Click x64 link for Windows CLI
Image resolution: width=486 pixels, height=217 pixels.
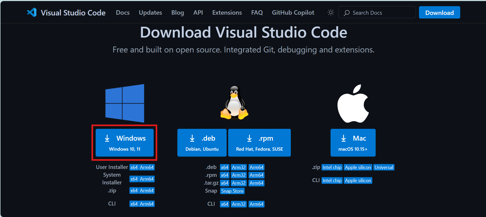pyautogui.click(x=134, y=204)
